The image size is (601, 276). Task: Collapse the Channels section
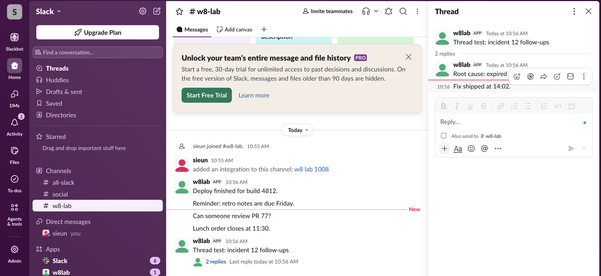(x=58, y=171)
